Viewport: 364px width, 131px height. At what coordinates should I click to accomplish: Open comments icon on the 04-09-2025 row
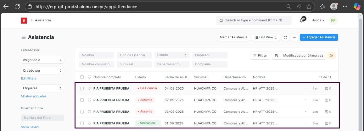tap(328, 89)
